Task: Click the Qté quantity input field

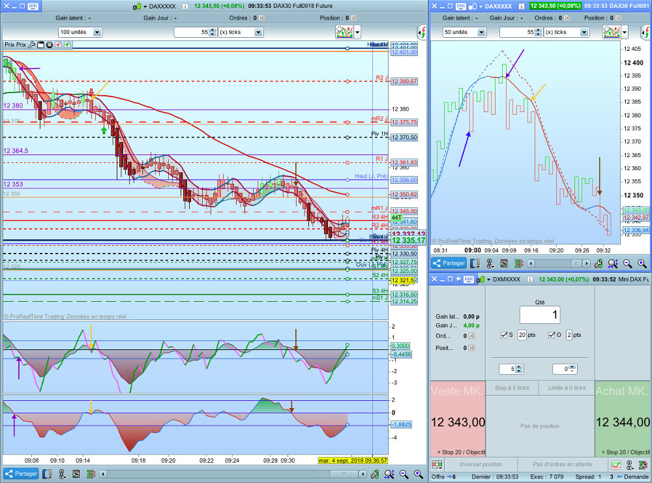Action: coord(539,315)
